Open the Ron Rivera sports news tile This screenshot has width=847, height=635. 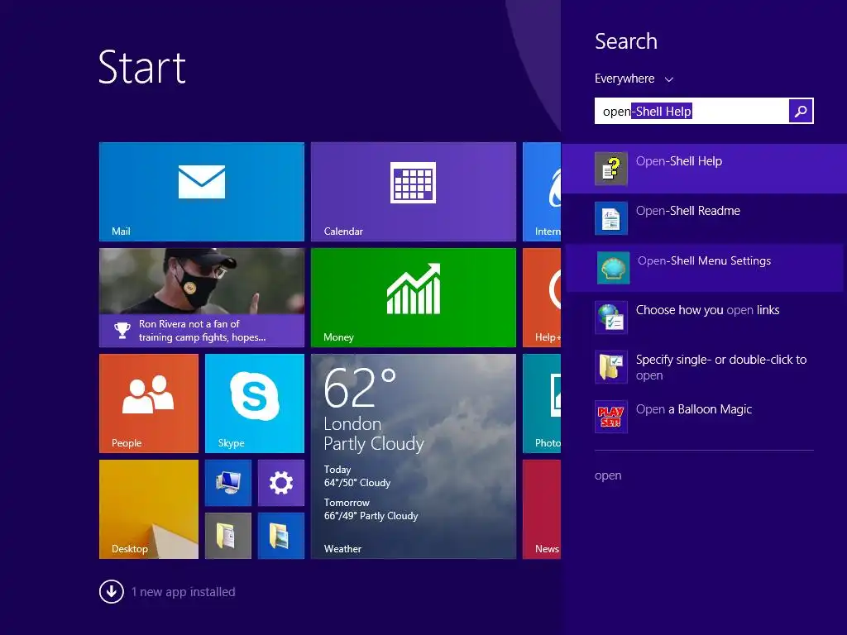point(202,298)
